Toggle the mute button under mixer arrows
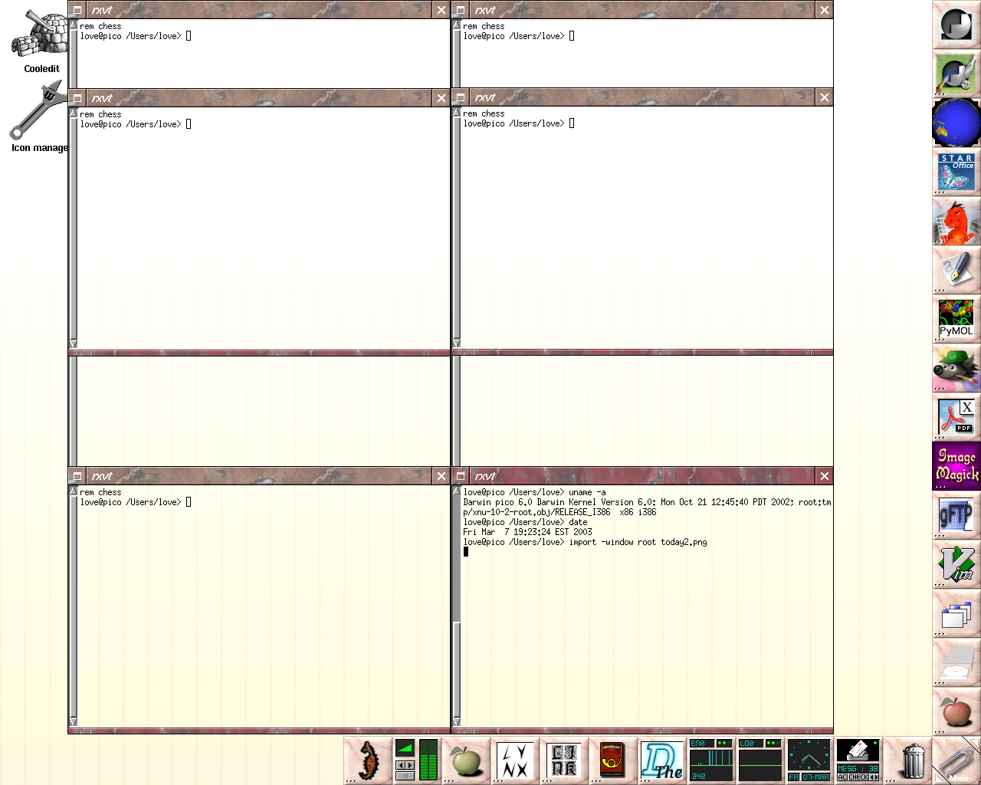The height and width of the screenshot is (785, 981). click(405, 777)
